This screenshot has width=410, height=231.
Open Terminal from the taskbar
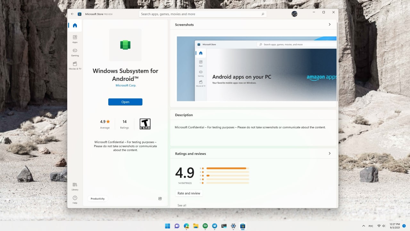pos(224,226)
